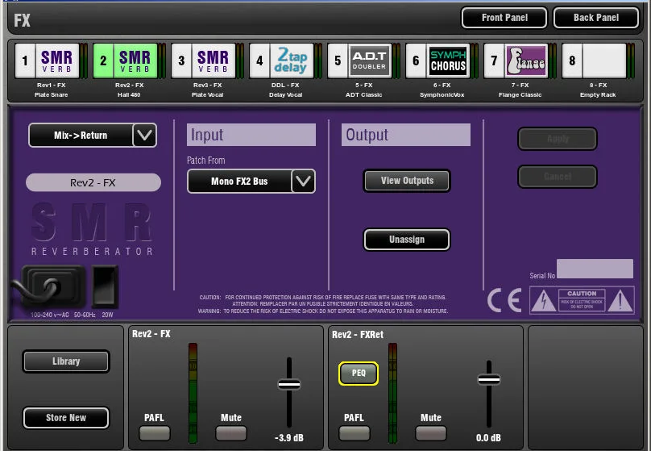Select the SMR Verb icon in rack slot 1
The height and width of the screenshot is (451, 651).
coord(57,61)
